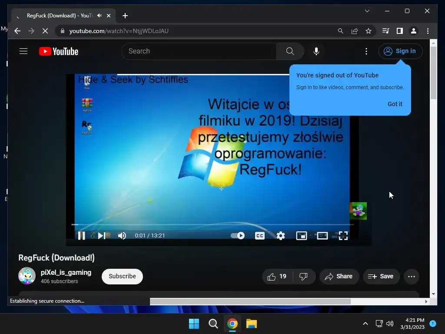
Task: Open the piXel_is_gaming channel name link
Action: coord(66,273)
